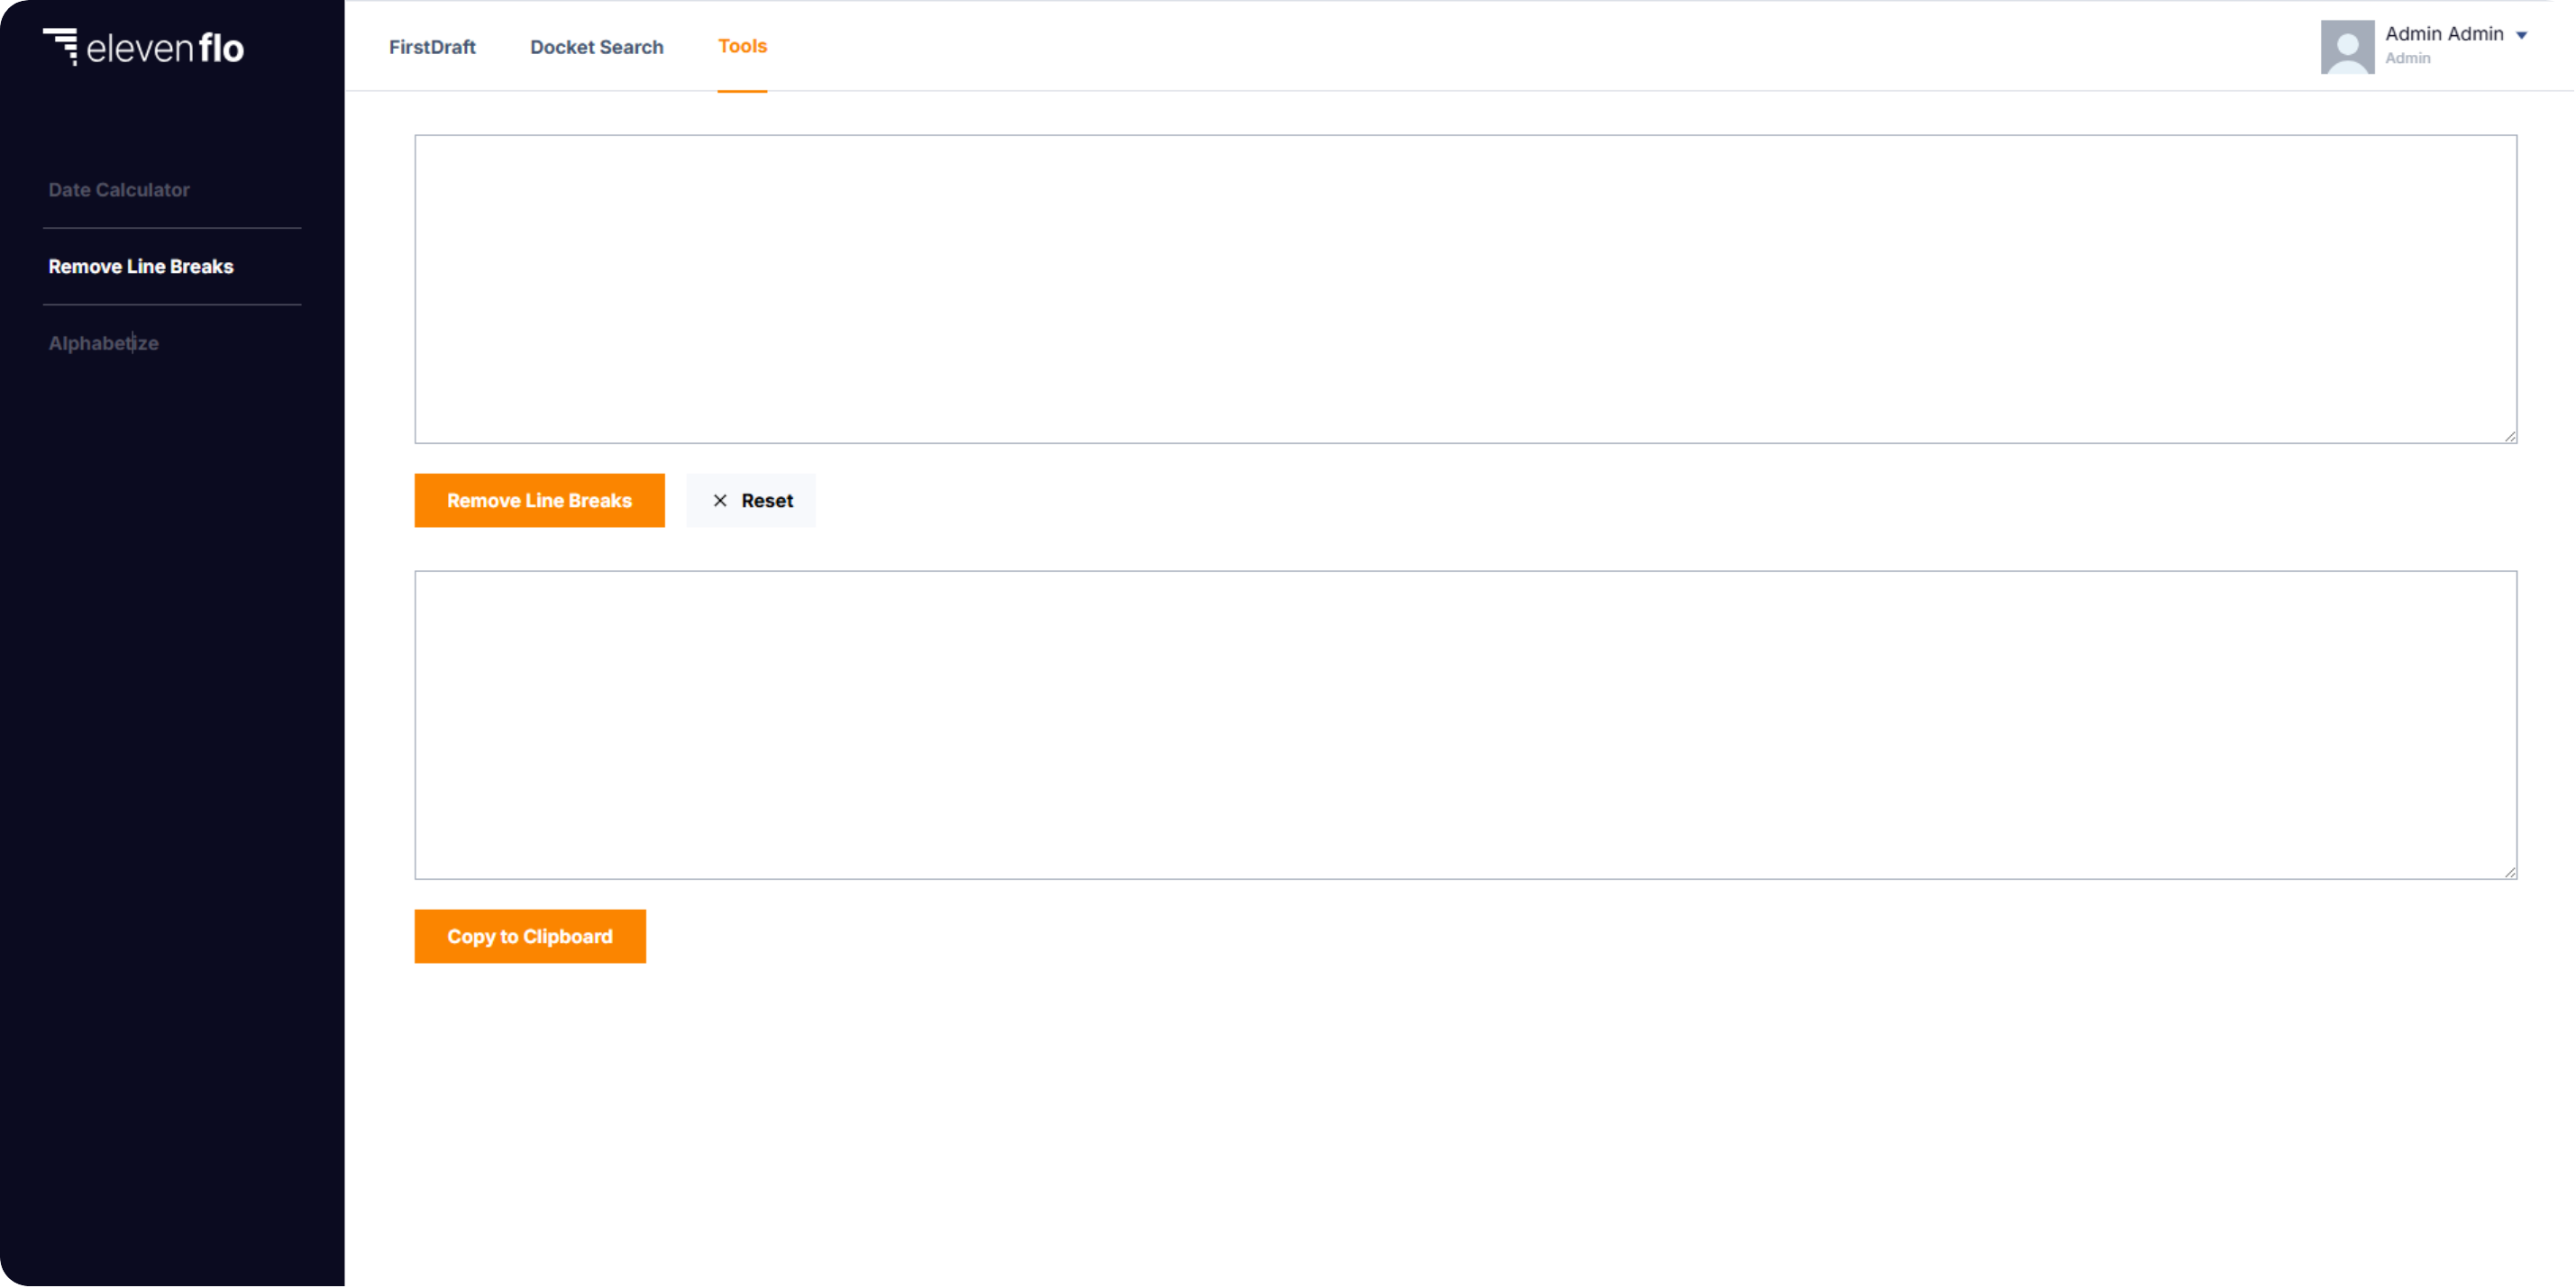Toggle the Reset control

tap(752, 501)
